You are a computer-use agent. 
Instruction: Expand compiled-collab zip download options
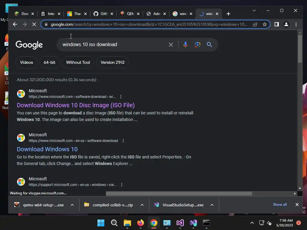pyautogui.click(x=142, y=205)
